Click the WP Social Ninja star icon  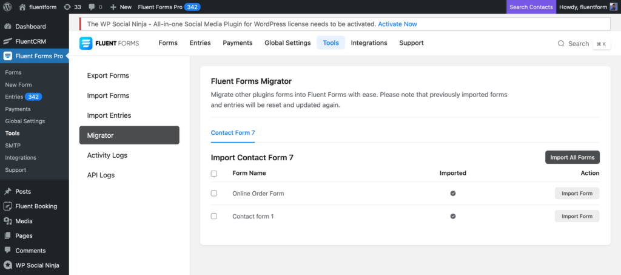click(7, 265)
